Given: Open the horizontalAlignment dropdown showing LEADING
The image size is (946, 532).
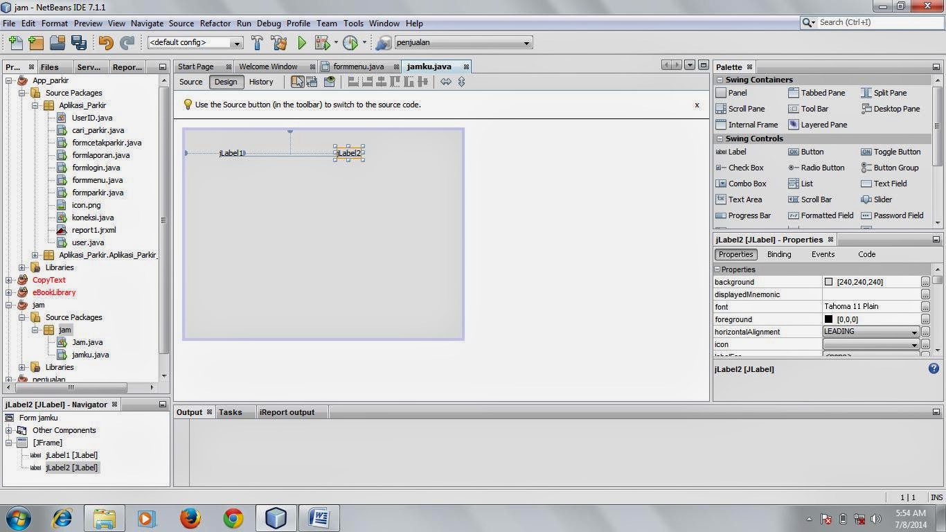Looking at the screenshot, I should [914, 332].
